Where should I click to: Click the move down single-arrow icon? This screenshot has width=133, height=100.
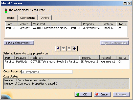pos(63,49)
